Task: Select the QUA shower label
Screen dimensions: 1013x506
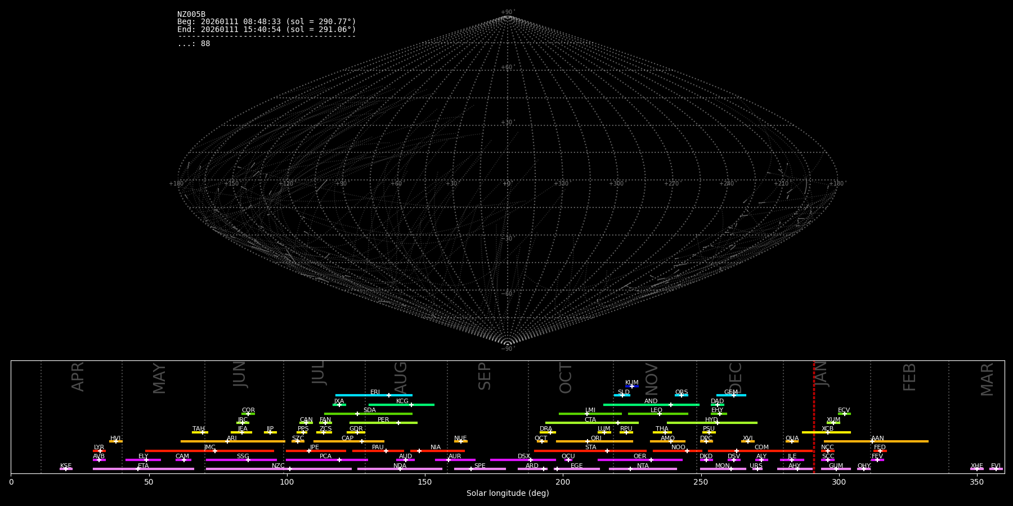Action: 792,439
